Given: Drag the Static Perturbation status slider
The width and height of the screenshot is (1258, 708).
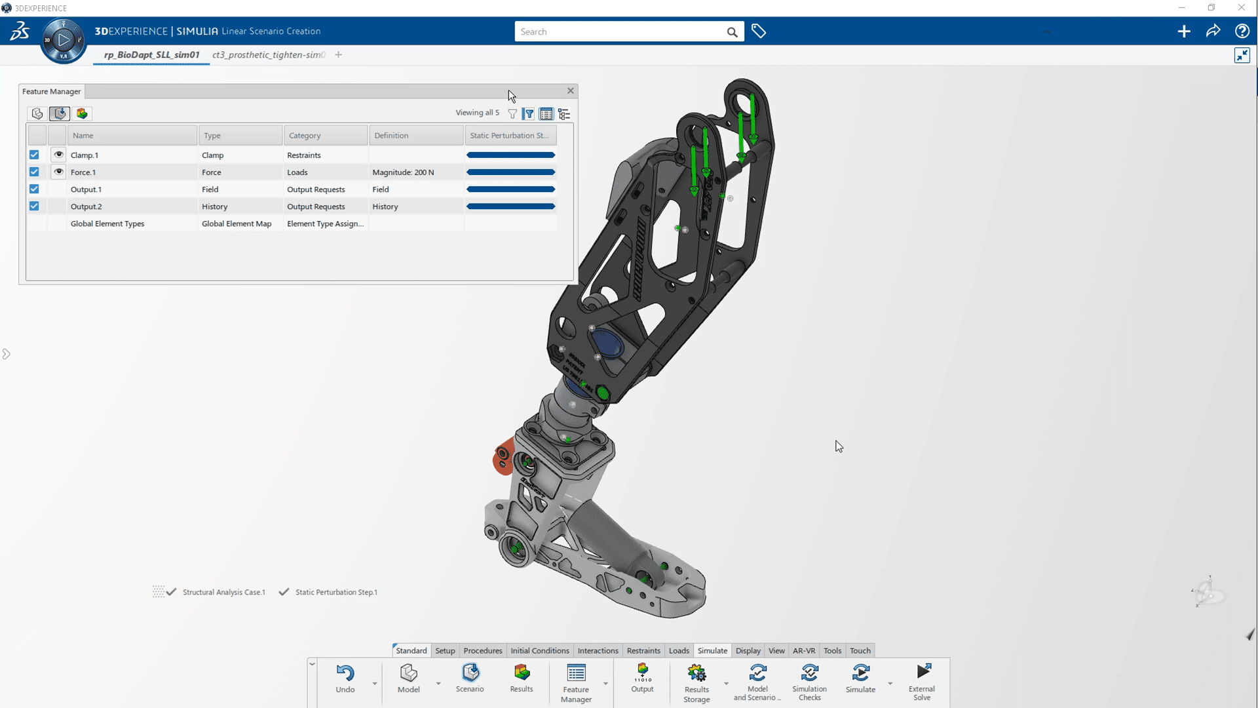Looking at the screenshot, I should [x=510, y=155].
